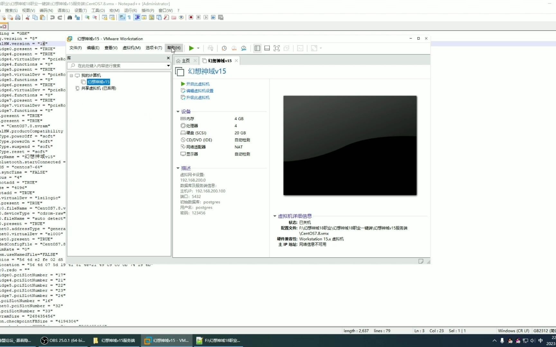
Task: Open Notepad++ 编码(N) menu
Action: tap(46, 11)
